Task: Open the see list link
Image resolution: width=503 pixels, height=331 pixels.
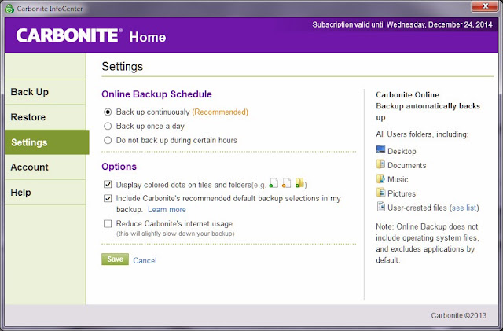Action: coord(464,208)
